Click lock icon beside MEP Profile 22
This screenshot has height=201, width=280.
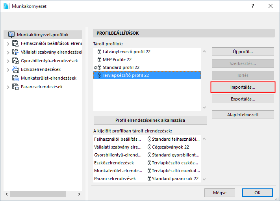click(99, 60)
